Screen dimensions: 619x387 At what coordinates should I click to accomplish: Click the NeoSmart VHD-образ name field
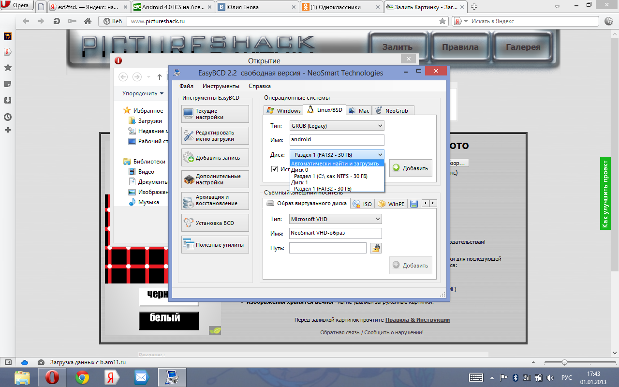(x=336, y=233)
